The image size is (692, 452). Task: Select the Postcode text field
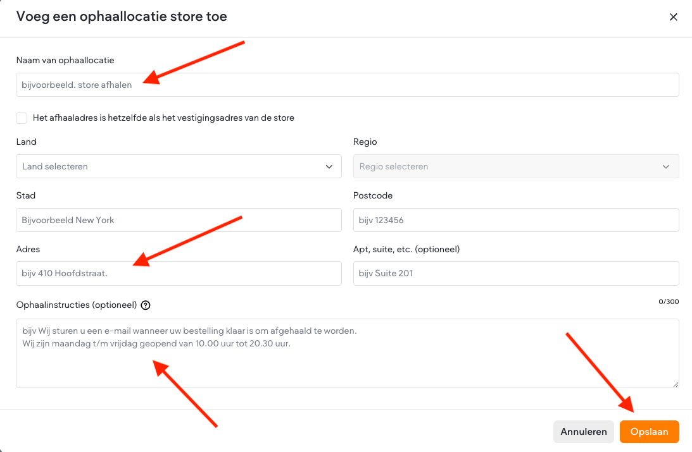515,220
